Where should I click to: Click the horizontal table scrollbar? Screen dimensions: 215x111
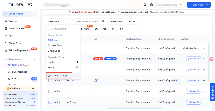pyautogui.click(x=134, y=108)
